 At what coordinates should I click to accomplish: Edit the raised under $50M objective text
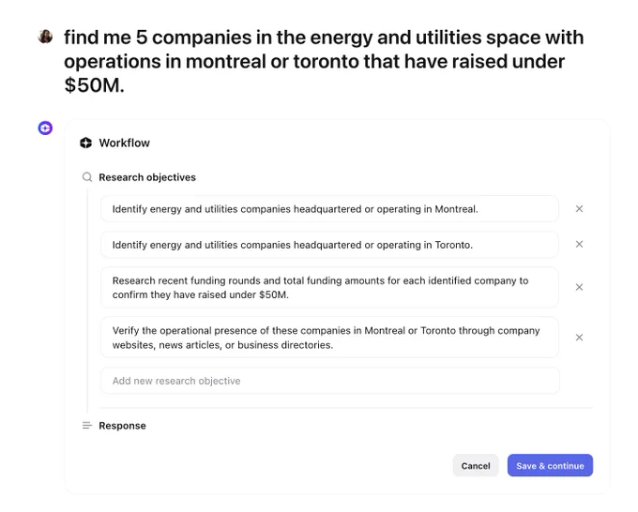[329, 287]
